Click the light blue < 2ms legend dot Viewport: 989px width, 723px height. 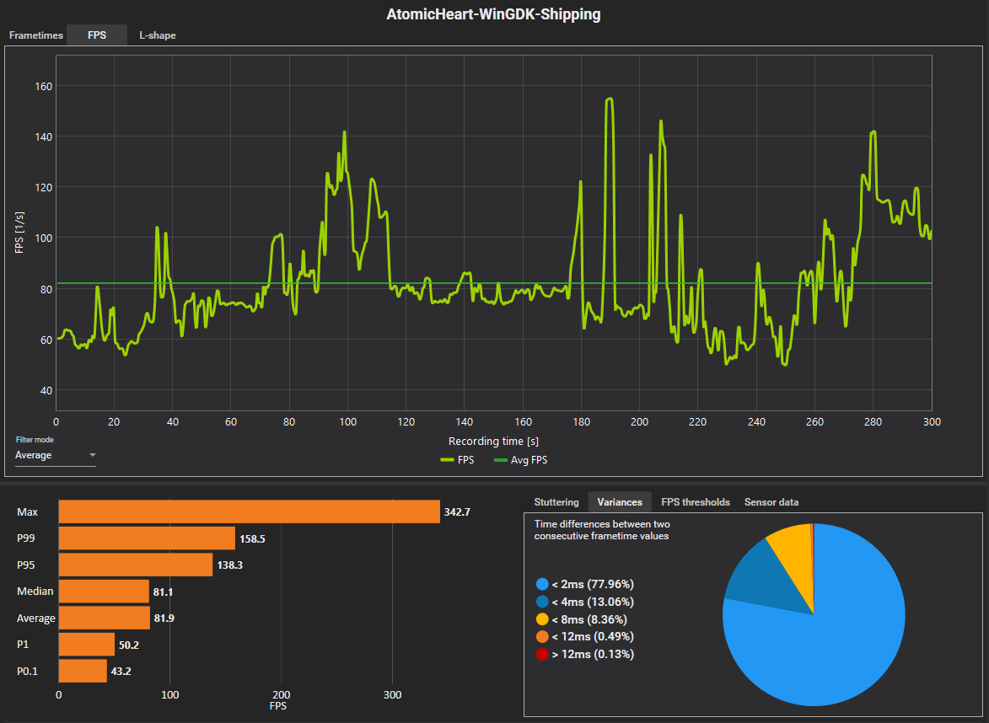tap(542, 584)
